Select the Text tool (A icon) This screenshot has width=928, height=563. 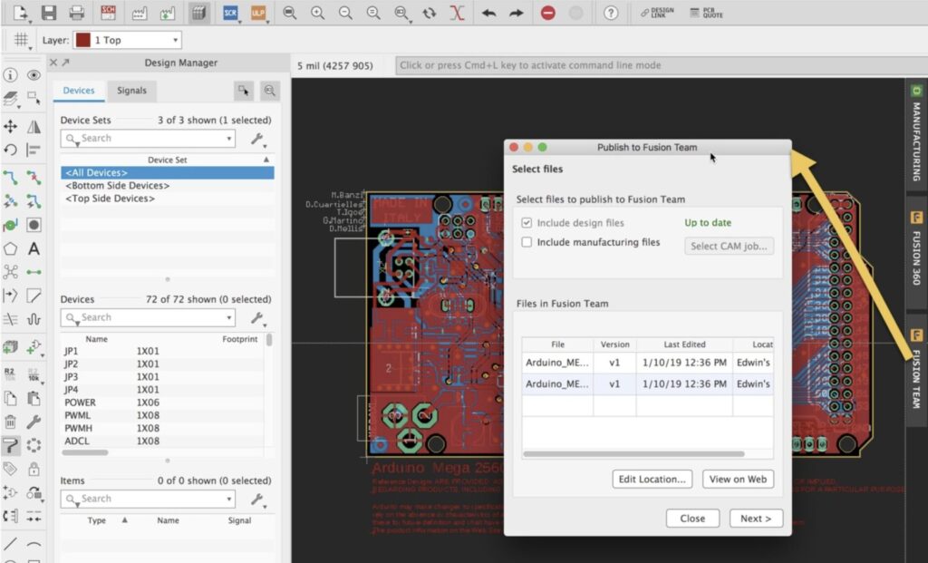click(34, 248)
